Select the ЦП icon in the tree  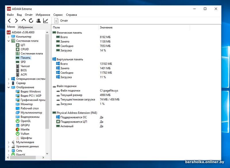pos(18,45)
